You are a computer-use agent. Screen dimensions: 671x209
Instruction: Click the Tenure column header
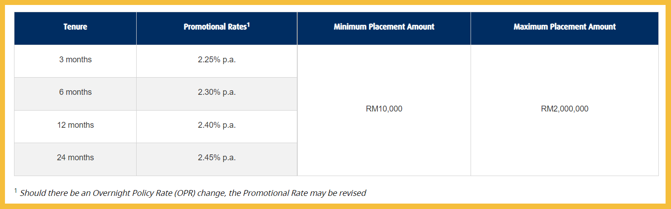[x=75, y=27]
